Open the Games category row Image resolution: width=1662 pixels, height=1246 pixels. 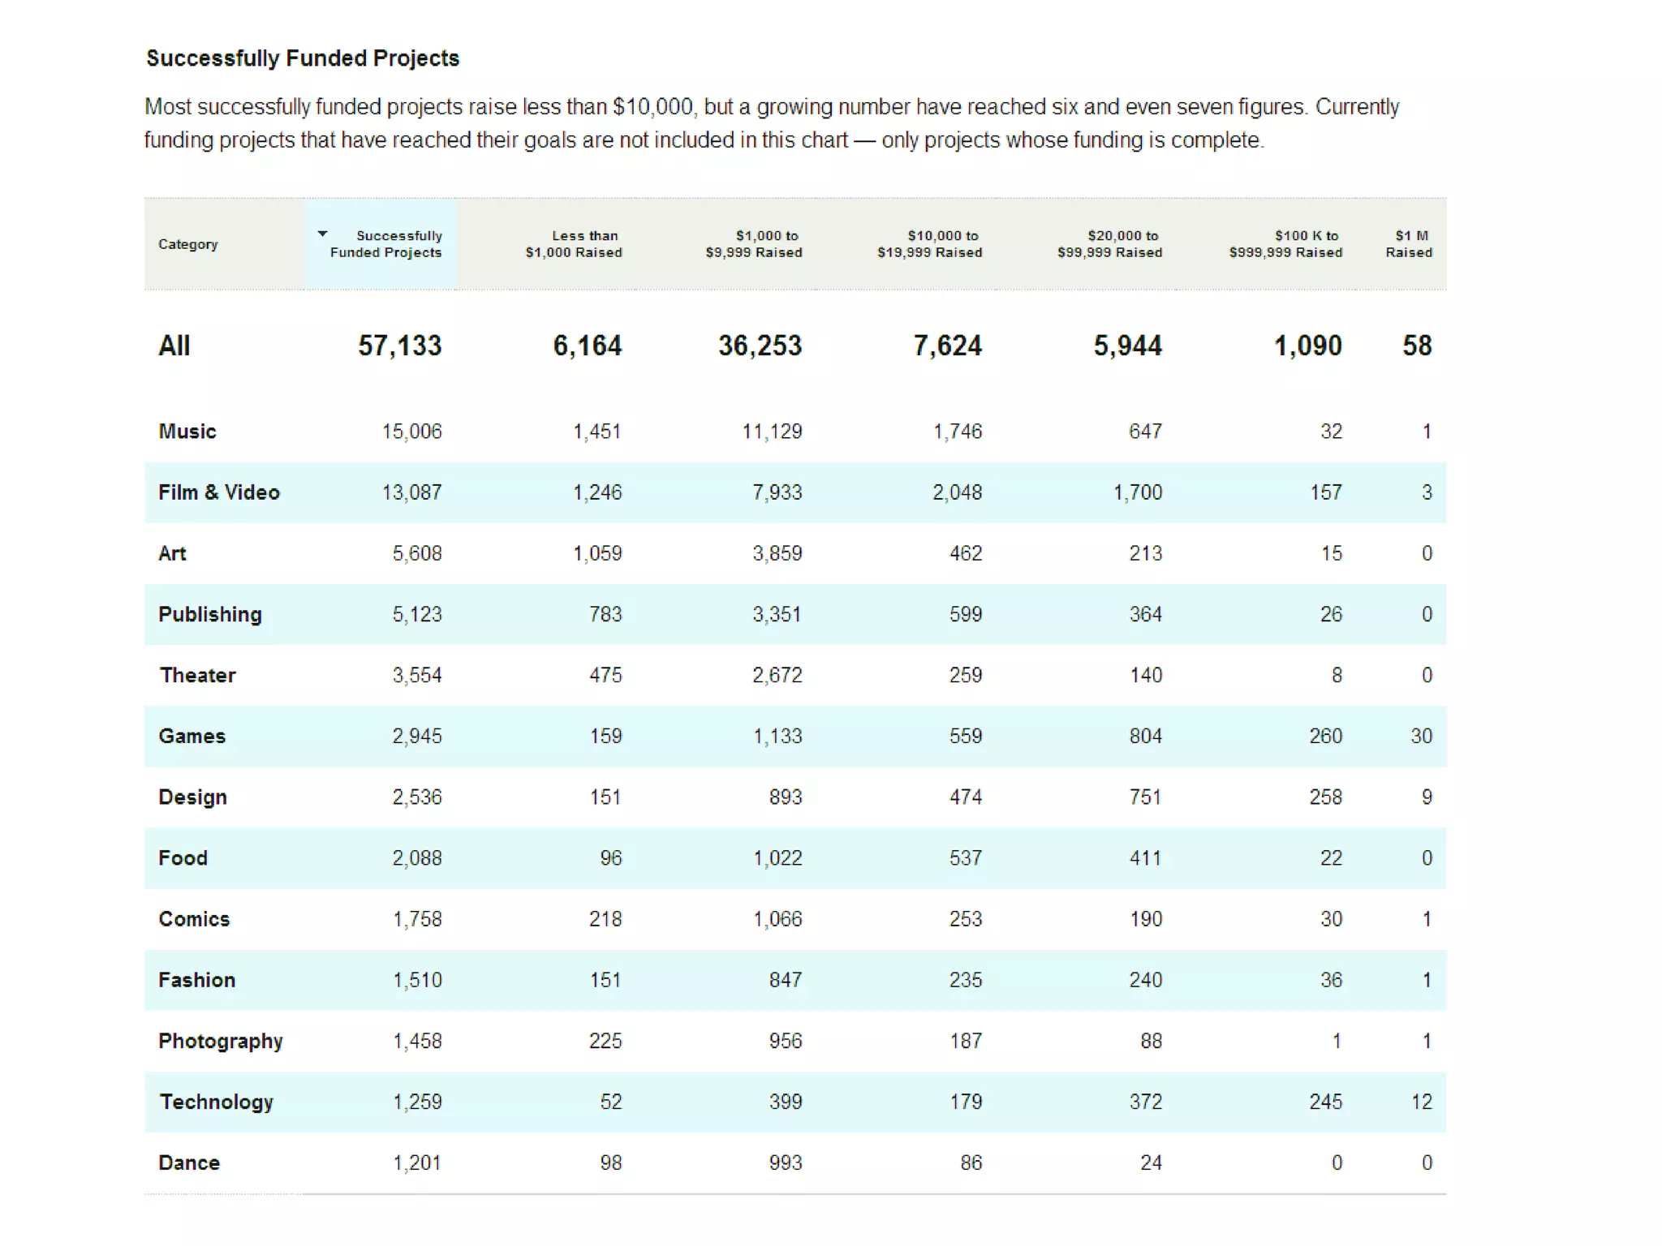[x=192, y=736]
